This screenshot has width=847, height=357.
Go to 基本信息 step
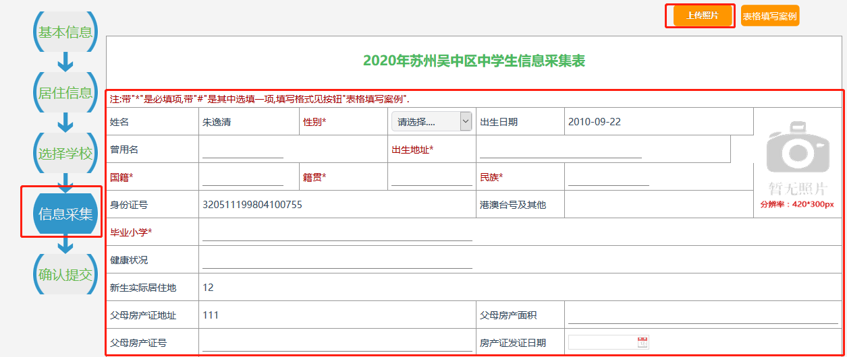tap(65, 32)
